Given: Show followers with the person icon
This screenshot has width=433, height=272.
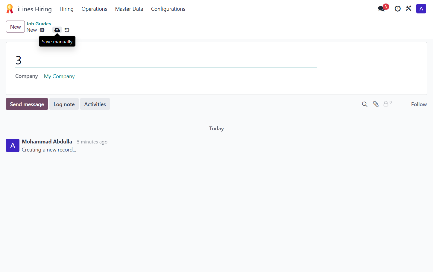Looking at the screenshot, I should coord(388,103).
